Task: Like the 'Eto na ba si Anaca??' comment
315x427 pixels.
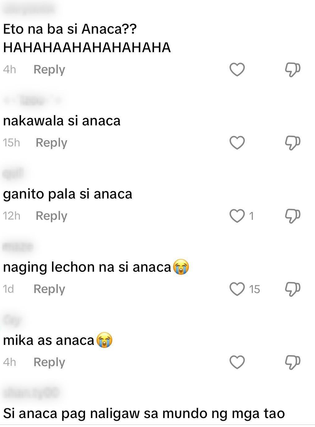Action: [x=237, y=69]
